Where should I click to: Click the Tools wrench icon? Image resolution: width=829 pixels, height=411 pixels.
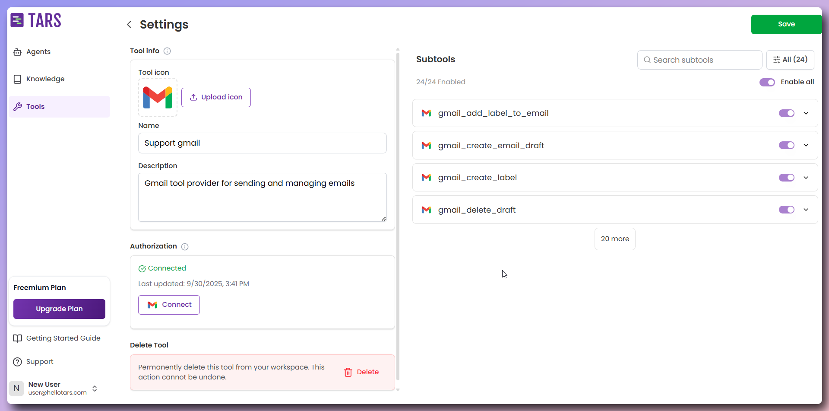pyautogui.click(x=18, y=106)
